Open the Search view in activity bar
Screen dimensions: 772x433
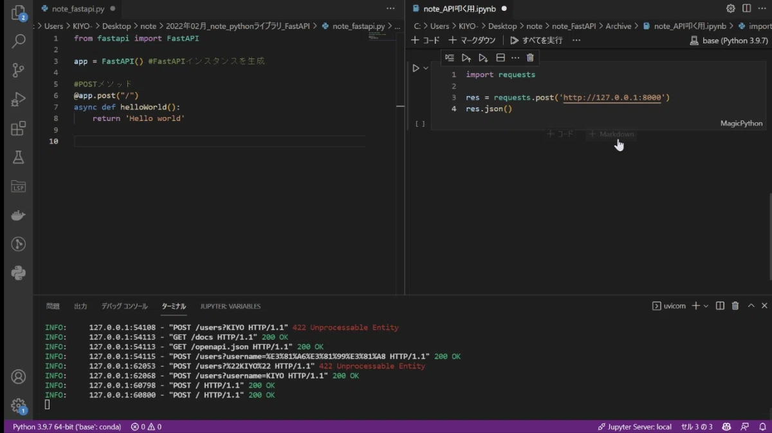pyautogui.click(x=19, y=42)
